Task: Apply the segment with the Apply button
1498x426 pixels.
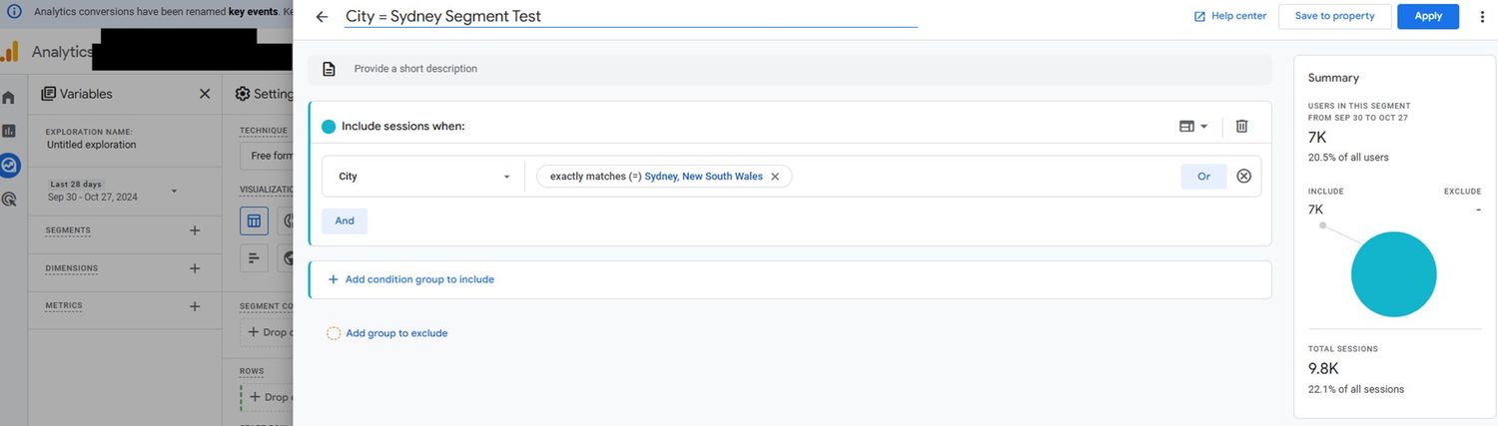Action: click(x=1428, y=16)
